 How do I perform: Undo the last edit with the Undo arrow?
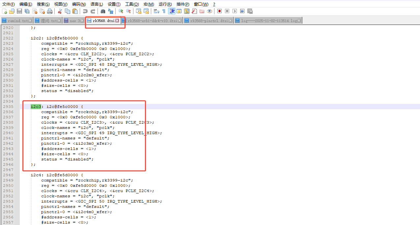coord(85,11)
